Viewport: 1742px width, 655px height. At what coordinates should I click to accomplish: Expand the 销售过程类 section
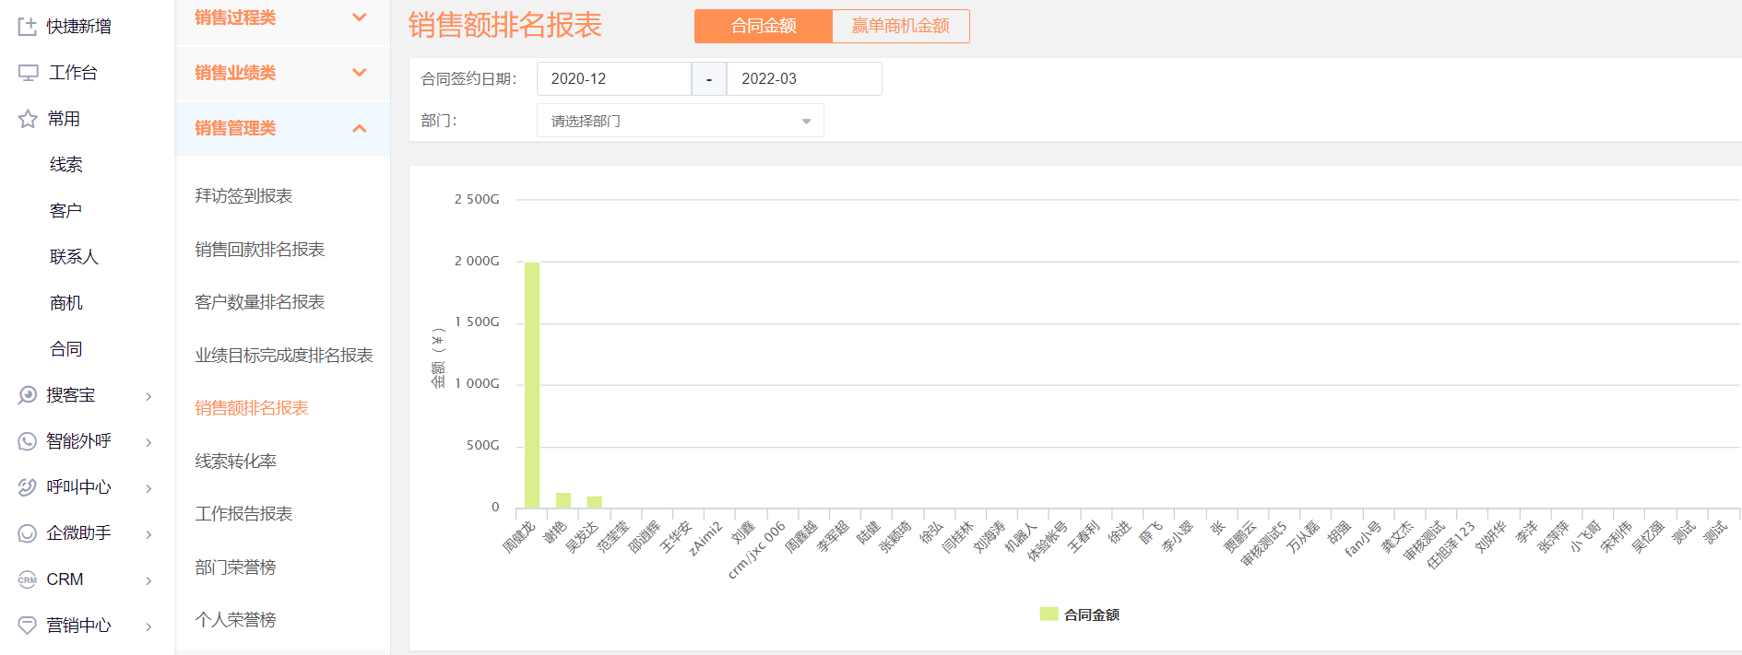tap(281, 18)
